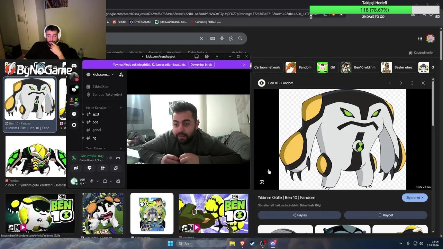Viewport: 443px width, 249px height.
Task: Add a server in Discord
Action: [74, 114]
